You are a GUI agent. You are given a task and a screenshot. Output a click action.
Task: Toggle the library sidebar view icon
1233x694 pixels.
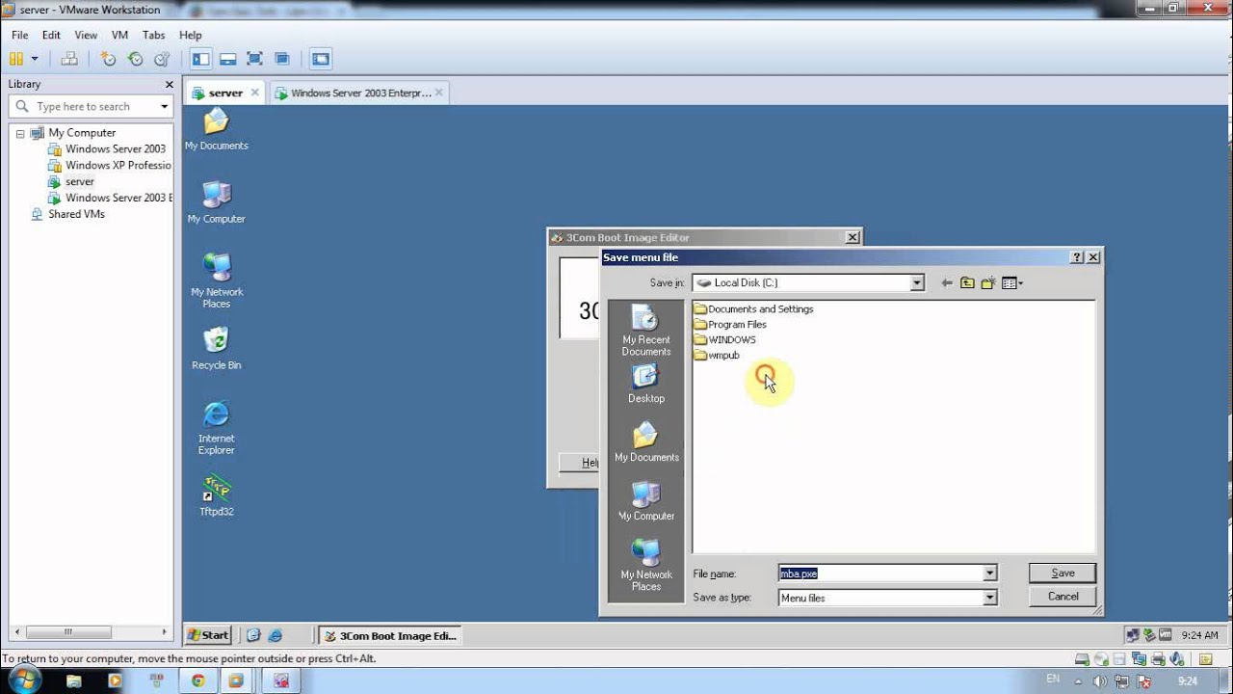coord(200,59)
